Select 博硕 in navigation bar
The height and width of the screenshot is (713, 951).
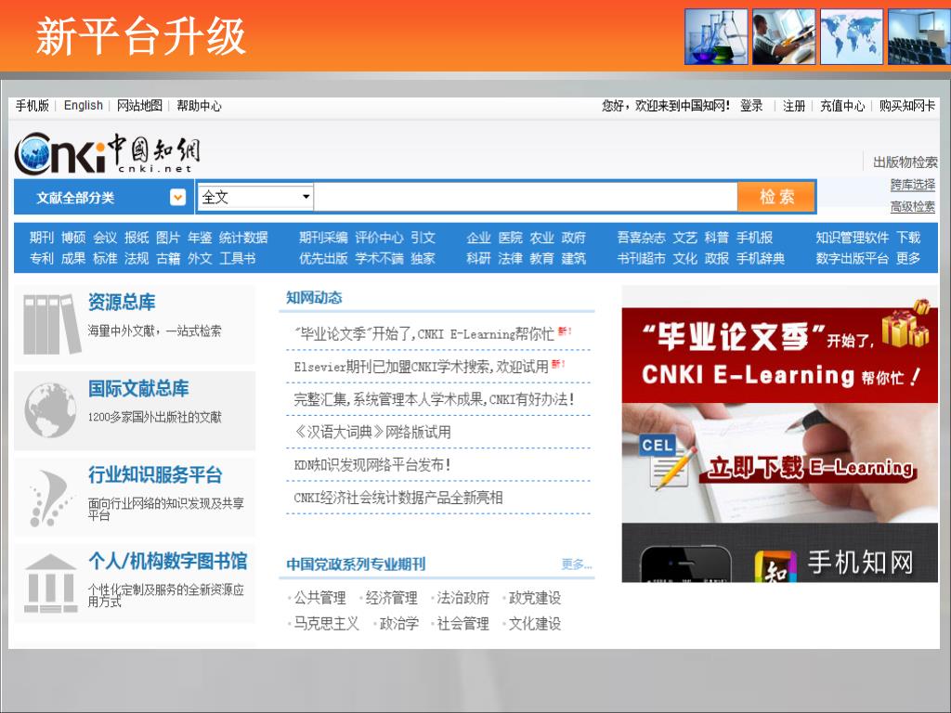point(73,238)
